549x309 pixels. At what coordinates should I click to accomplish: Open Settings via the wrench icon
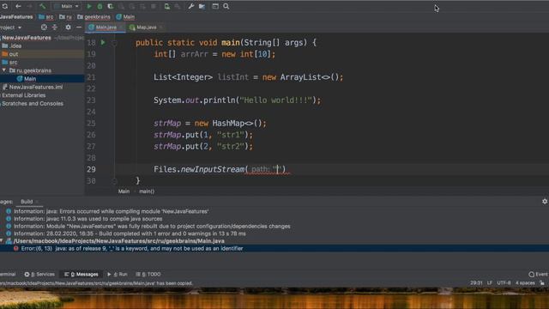pos(190,6)
